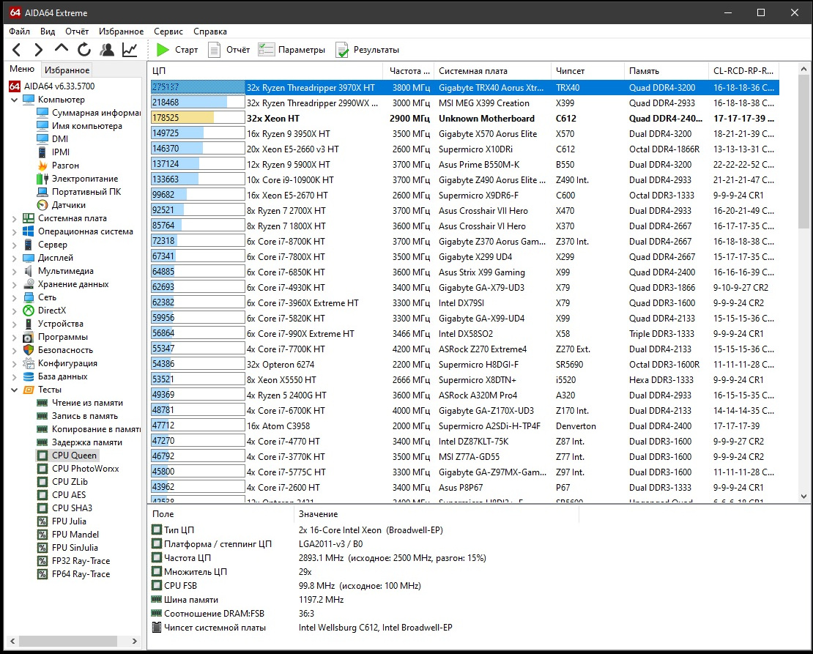Sort by Системная плата column header

click(x=493, y=71)
